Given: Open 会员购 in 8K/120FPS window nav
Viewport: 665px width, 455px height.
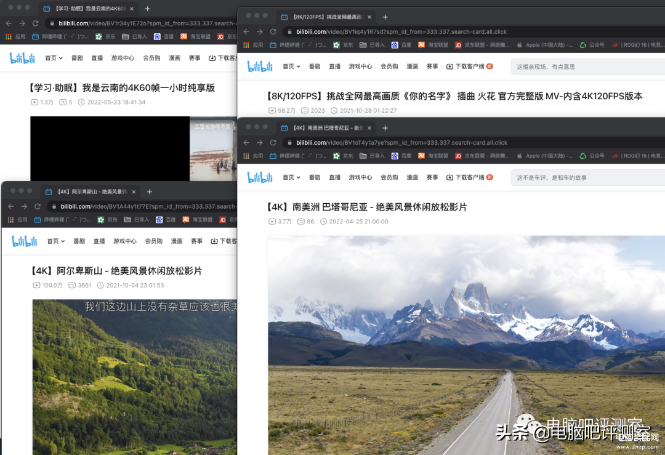Looking at the screenshot, I should (389, 66).
